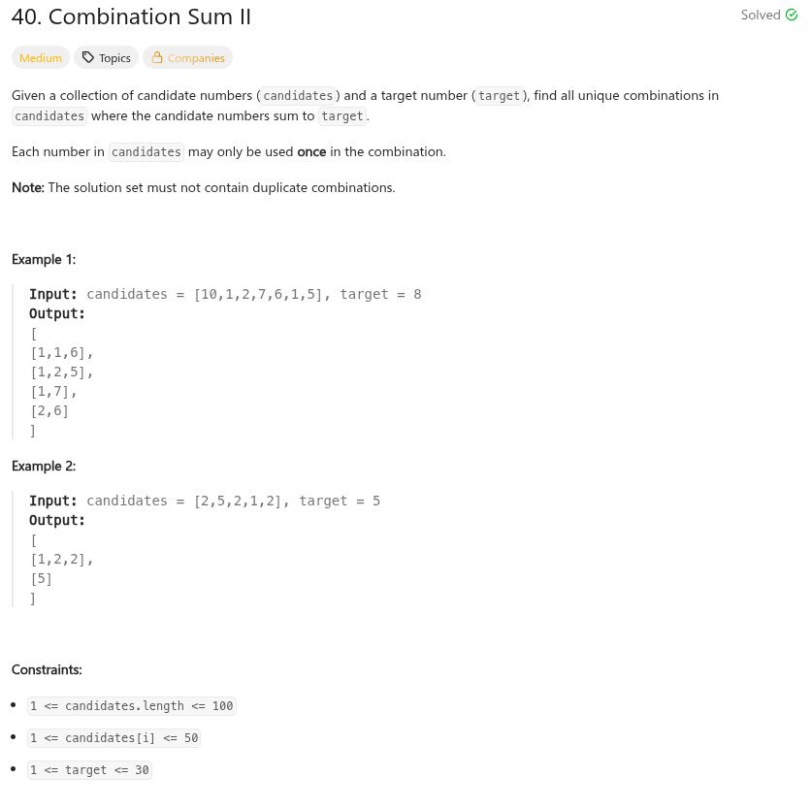Open the locked Companies section
This screenshot has width=812, height=810.
tap(195, 58)
